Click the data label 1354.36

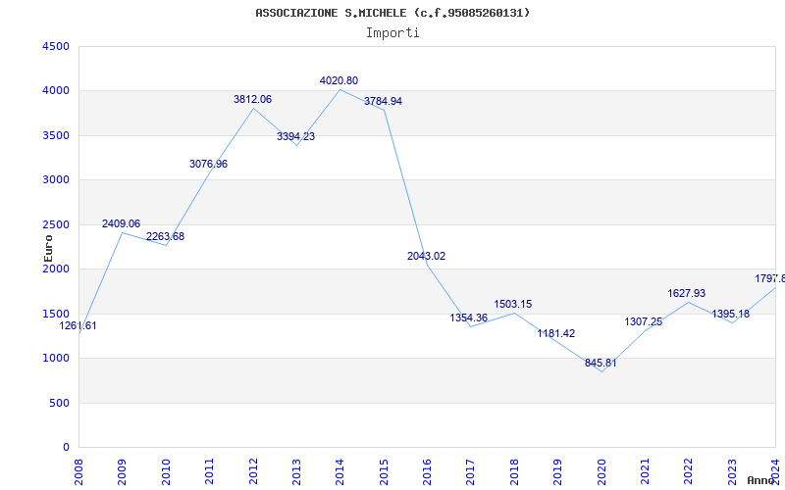pyautogui.click(x=469, y=318)
